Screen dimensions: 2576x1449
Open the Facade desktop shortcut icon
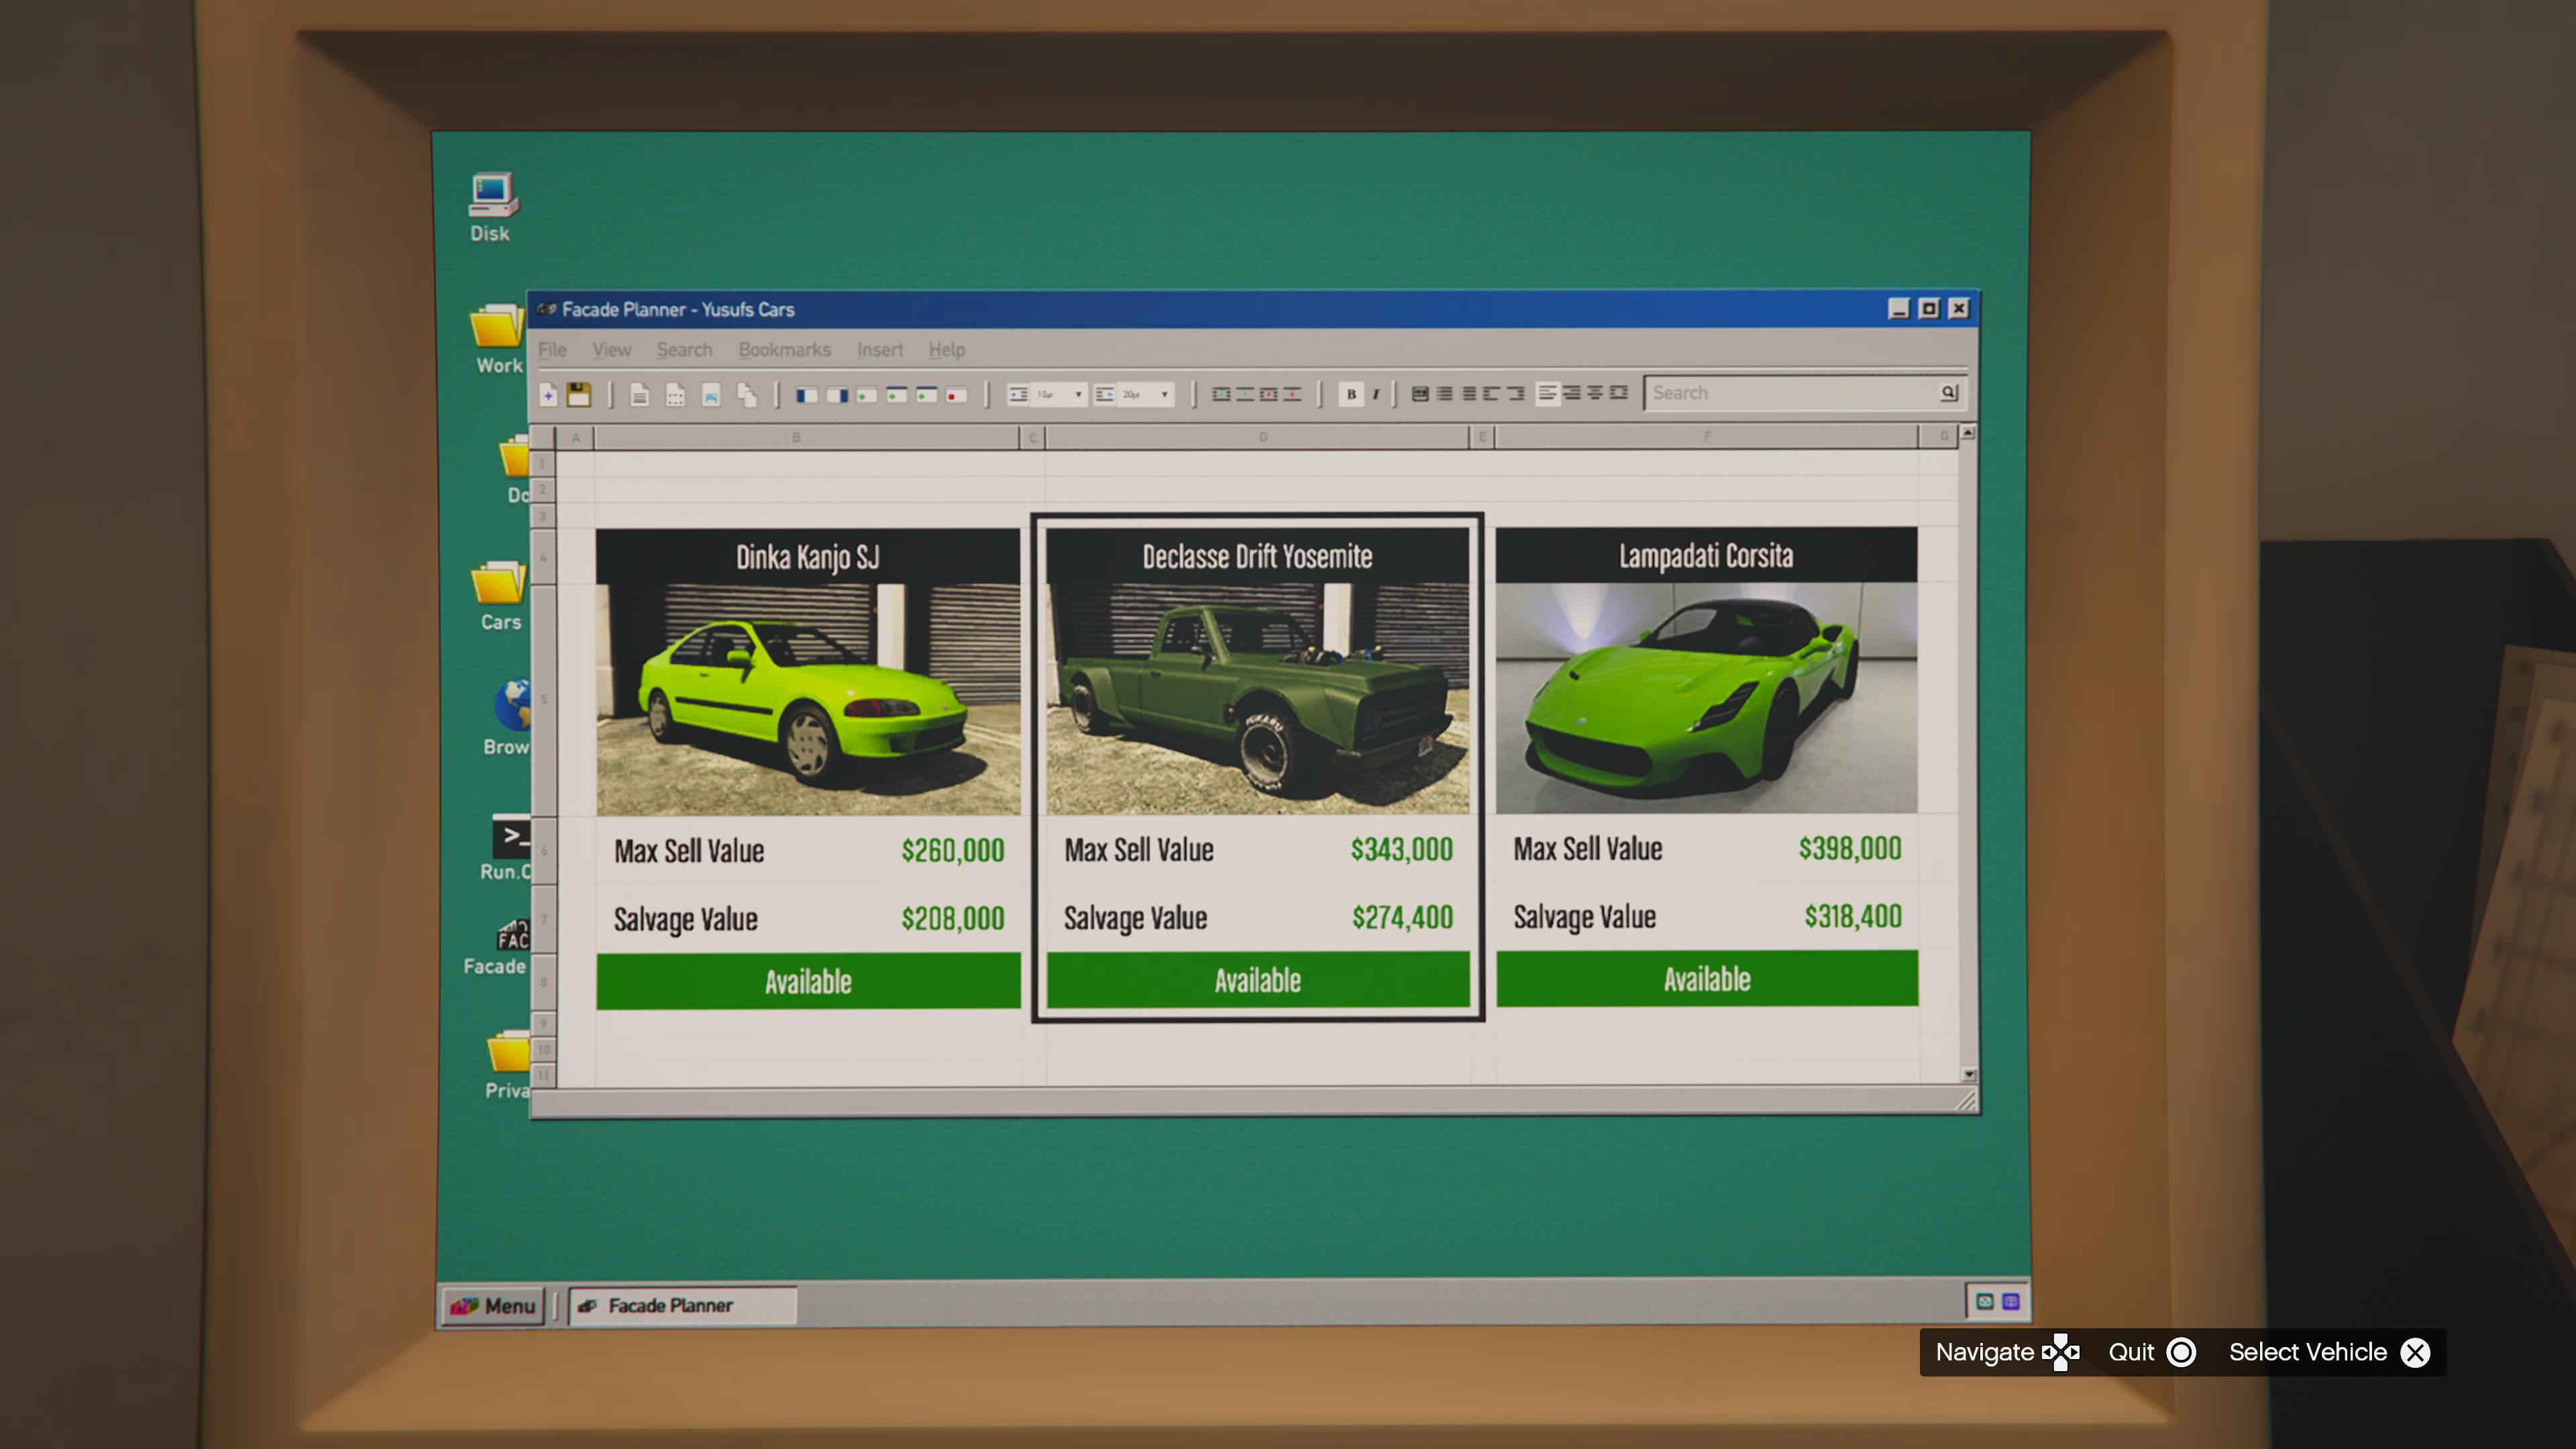pyautogui.click(x=498, y=947)
